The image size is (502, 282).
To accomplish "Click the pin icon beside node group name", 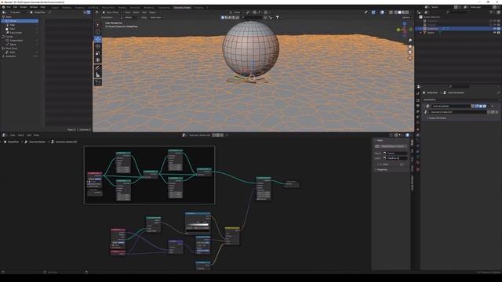I will (x=227, y=136).
